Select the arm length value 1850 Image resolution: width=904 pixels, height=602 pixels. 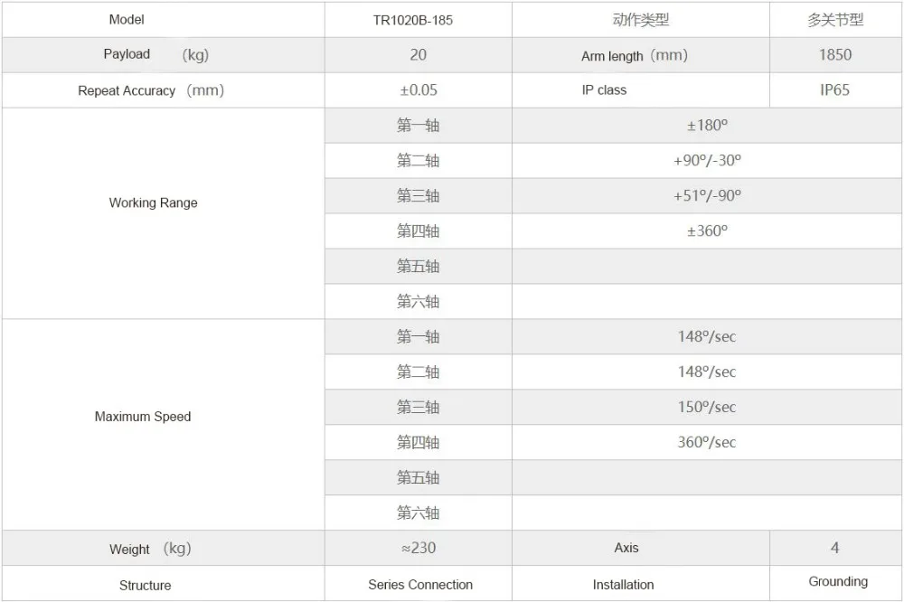(x=834, y=55)
